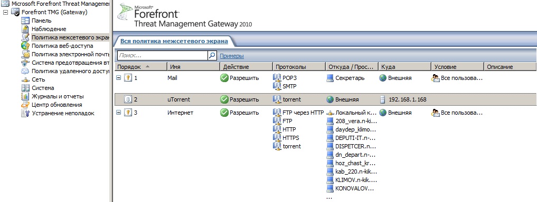Open the Примеры link
This screenshot has width=537, height=202.
[x=232, y=56]
